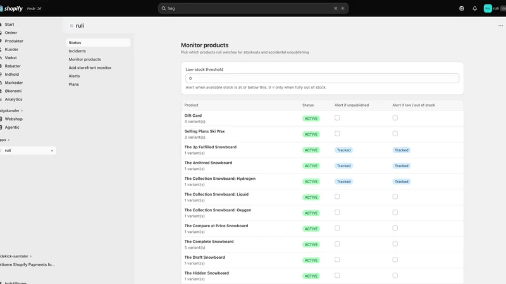The height and width of the screenshot is (284, 506).
Task: Check stock alert for Collection Snowboard: Liquid
Action: (x=395, y=196)
